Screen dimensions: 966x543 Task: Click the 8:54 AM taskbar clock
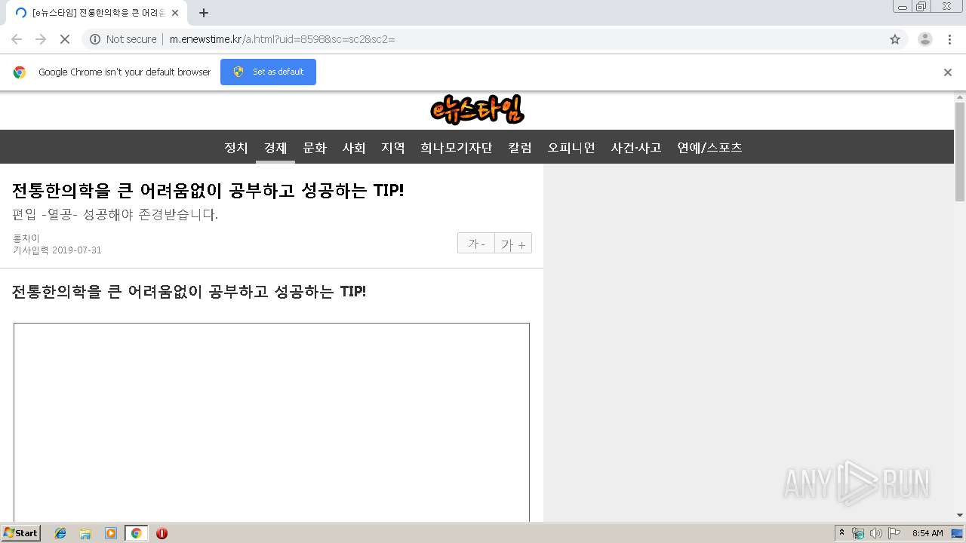[x=928, y=533]
